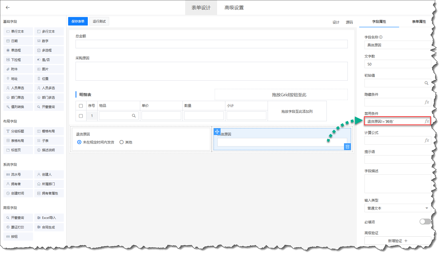Click the magnifier icon in 物品 cell
Screen dimensions: 443x256
(134, 116)
